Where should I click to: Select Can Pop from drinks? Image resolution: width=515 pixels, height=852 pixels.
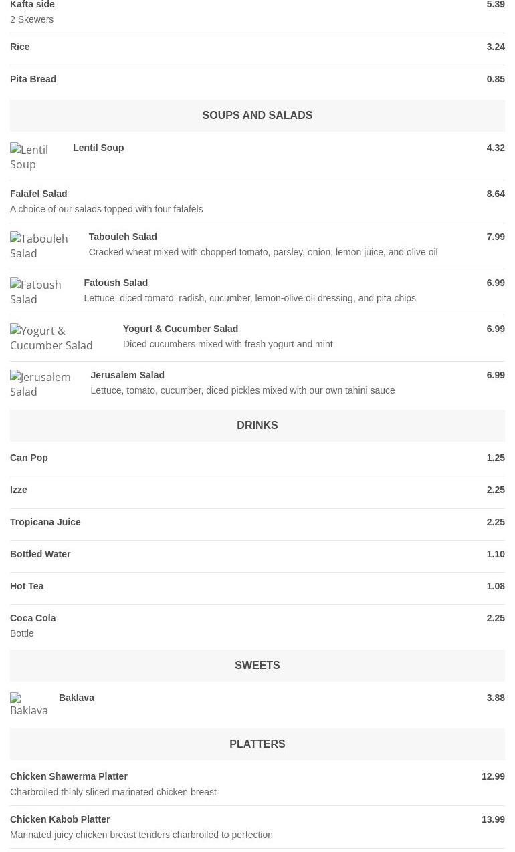click(x=257, y=458)
